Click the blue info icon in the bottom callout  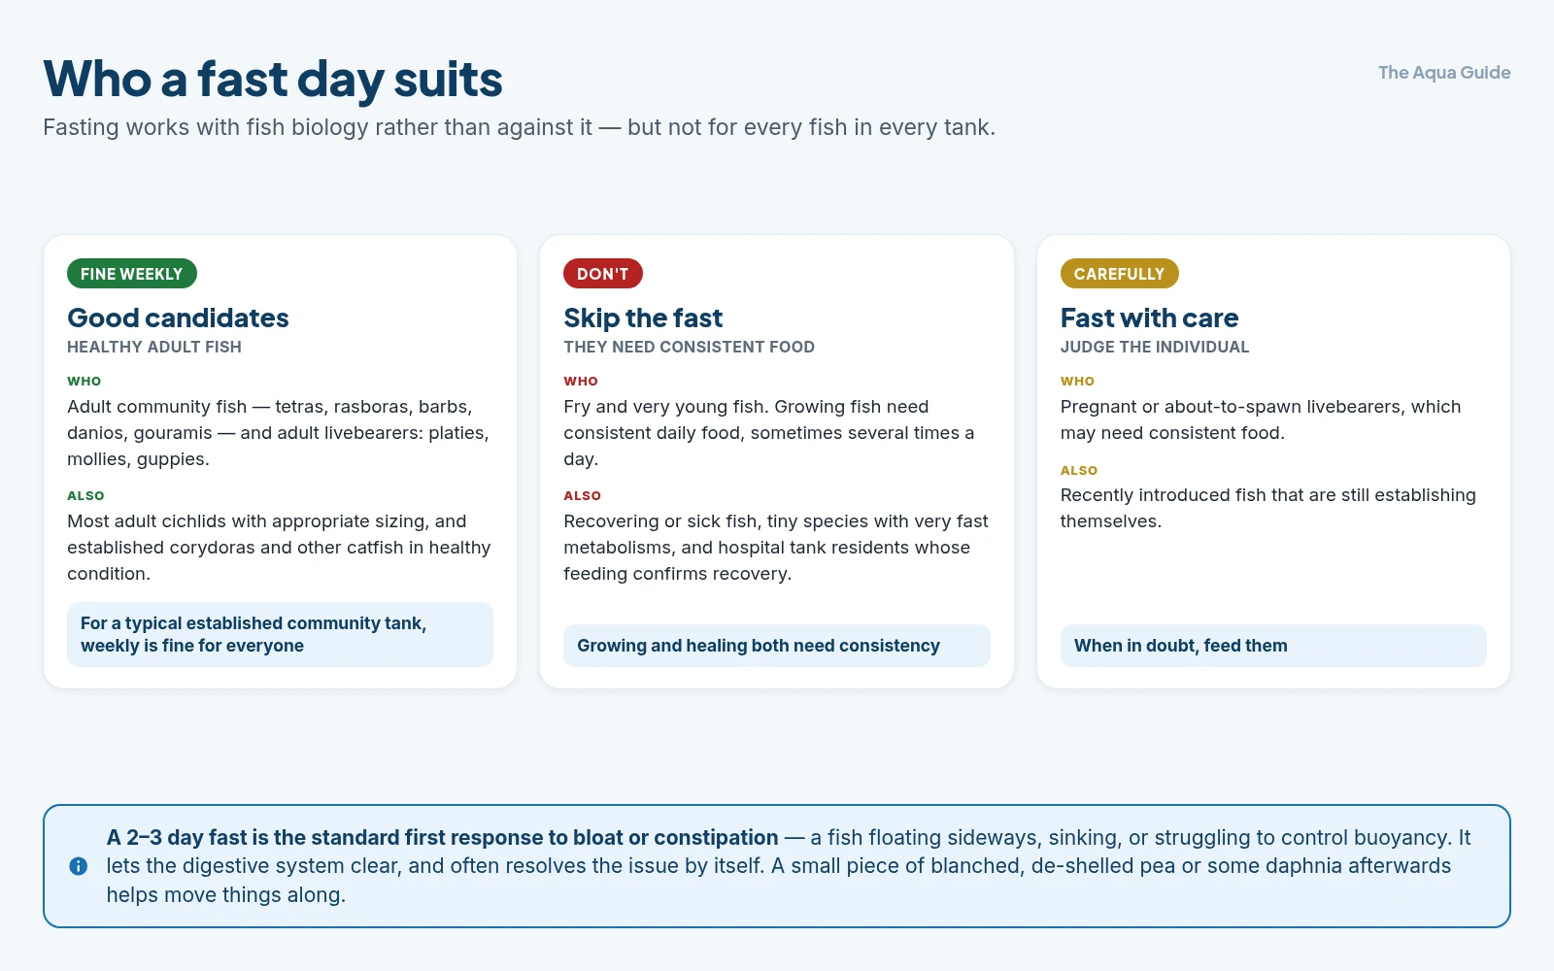click(79, 866)
